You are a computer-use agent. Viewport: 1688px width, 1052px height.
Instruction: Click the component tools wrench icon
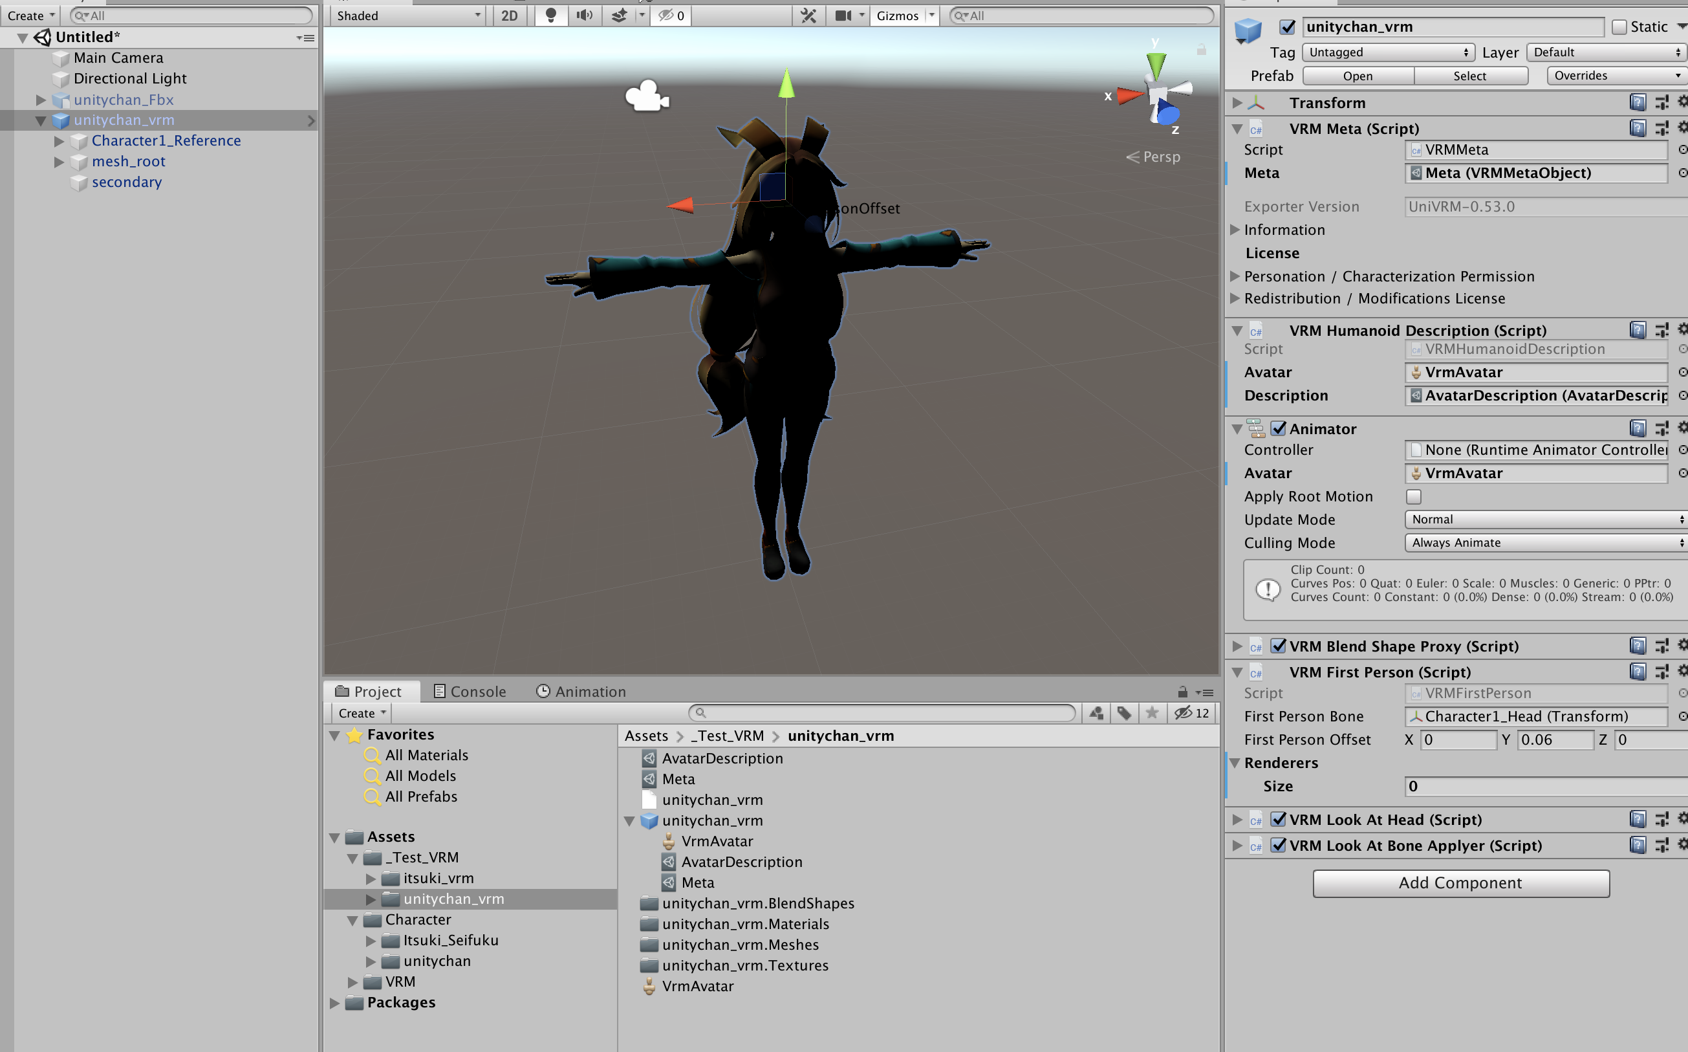pos(808,16)
